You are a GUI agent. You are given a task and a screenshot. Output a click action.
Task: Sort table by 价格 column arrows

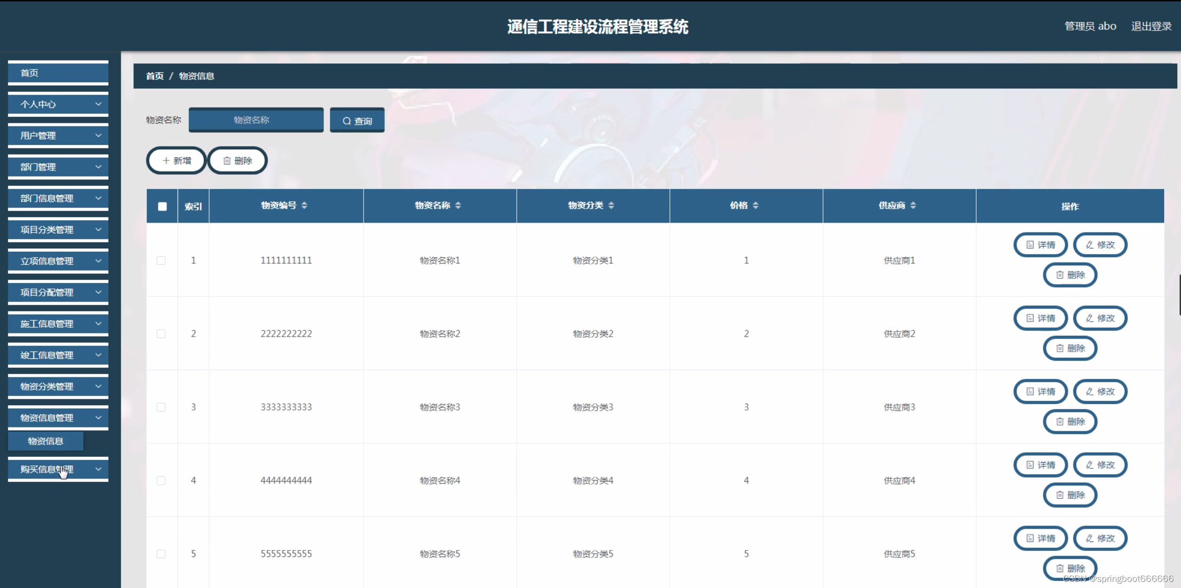click(755, 205)
